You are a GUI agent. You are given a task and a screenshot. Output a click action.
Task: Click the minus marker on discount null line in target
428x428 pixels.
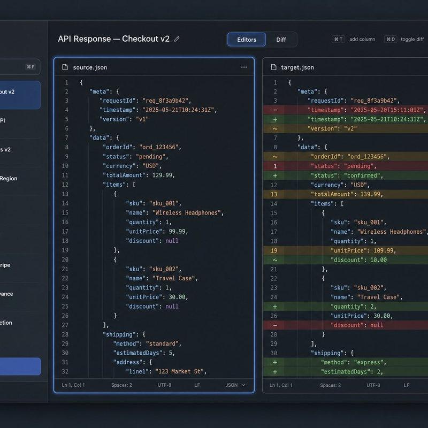pos(275,325)
